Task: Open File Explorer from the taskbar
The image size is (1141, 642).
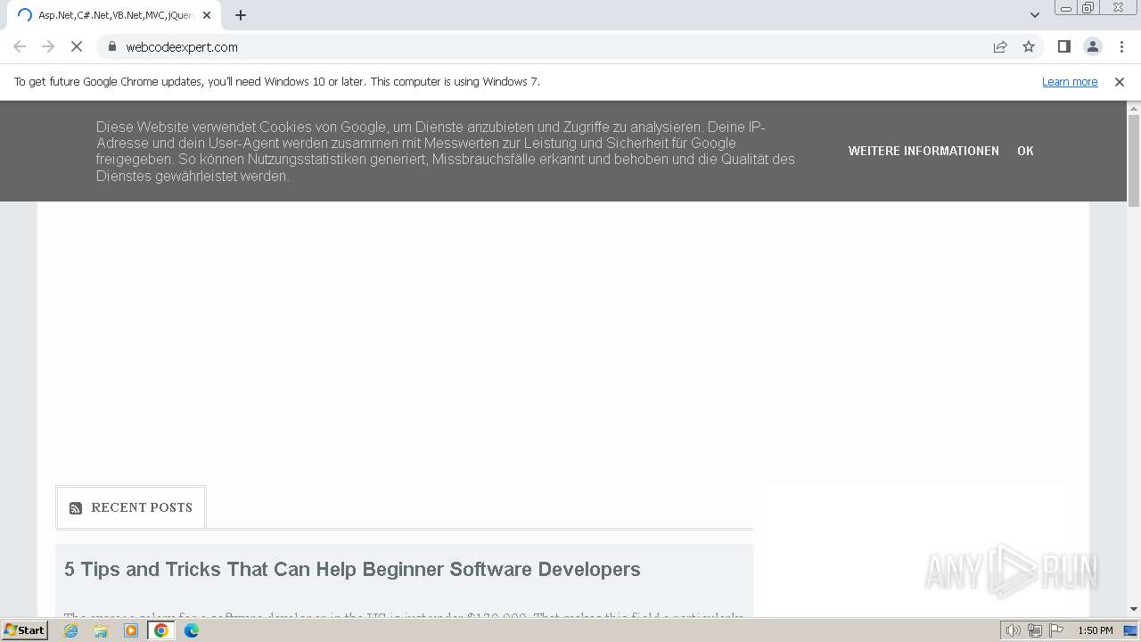Action: pos(101,630)
